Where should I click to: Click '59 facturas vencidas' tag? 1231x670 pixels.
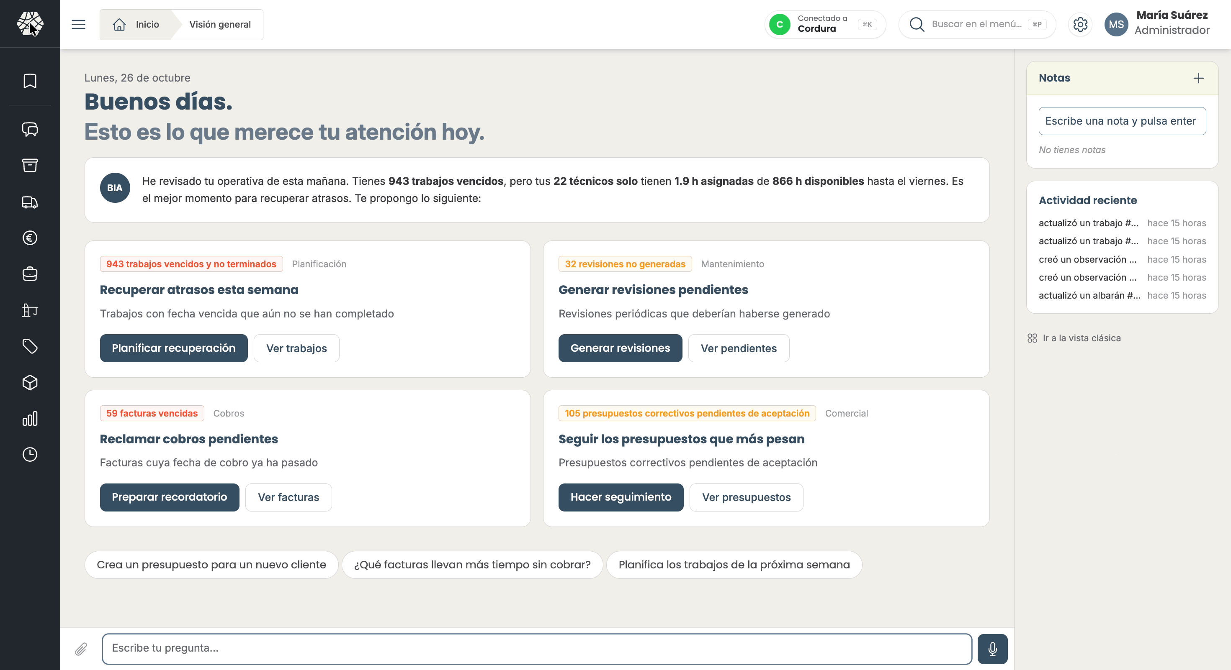(x=152, y=413)
